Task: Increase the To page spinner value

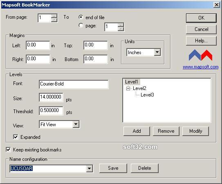Action: coord(121,25)
